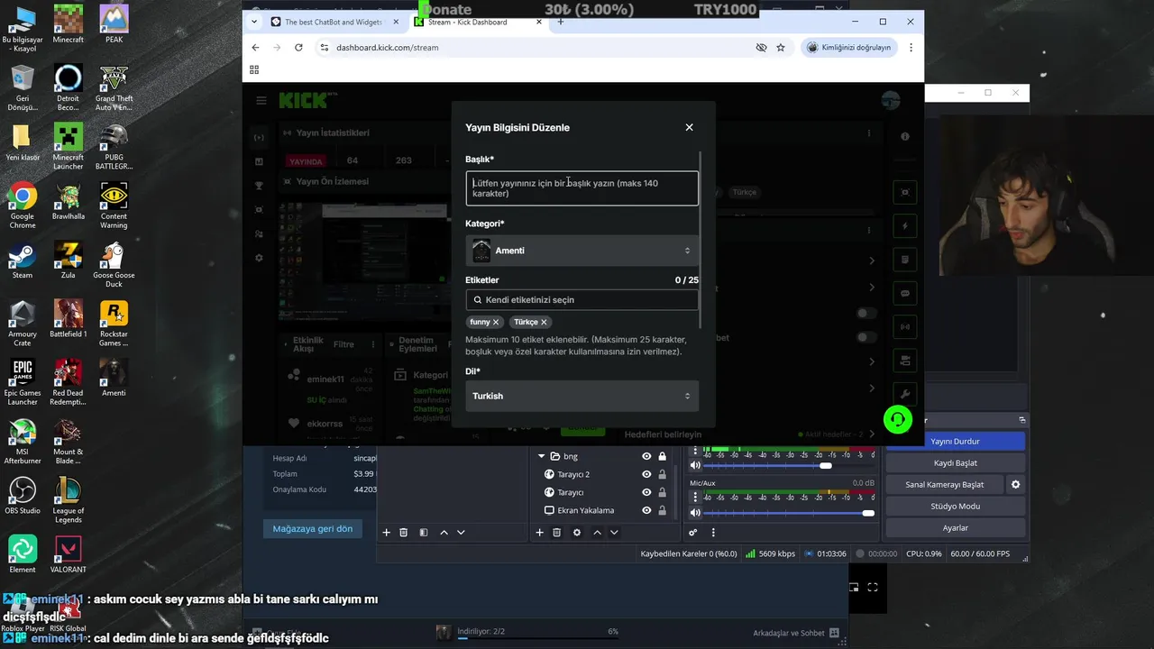Open a new Chrome tab

tap(561, 22)
